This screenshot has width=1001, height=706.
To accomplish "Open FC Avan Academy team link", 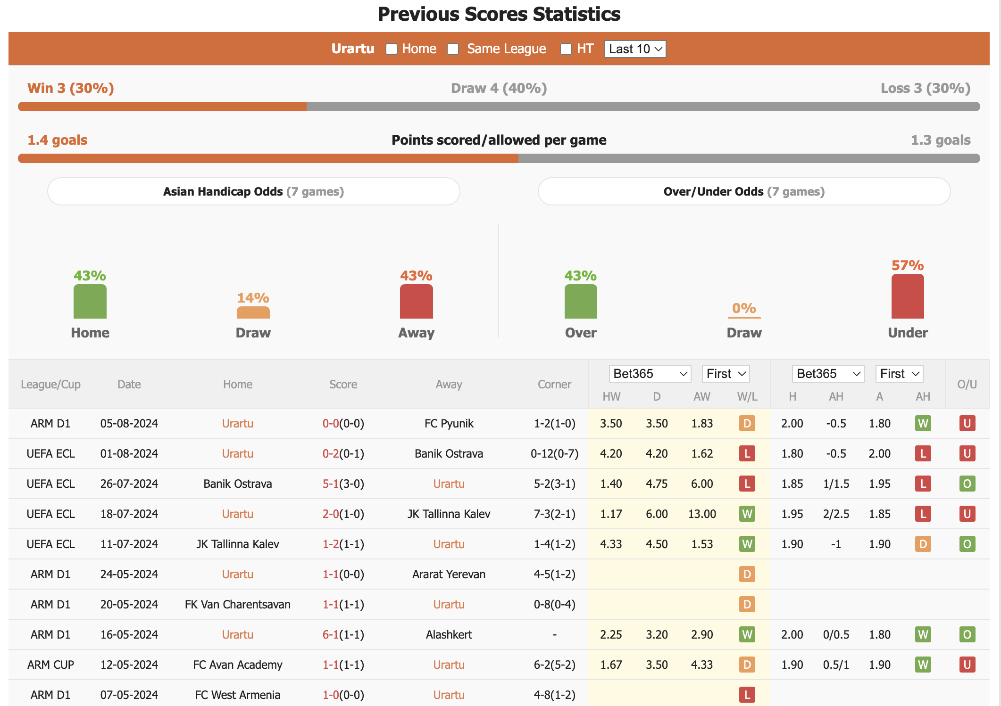I will tap(238, 665).
